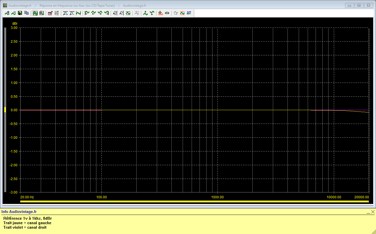Click the -1.50 value on Y axis
Screen dimensions: 376x234
(x=13, y=151)
